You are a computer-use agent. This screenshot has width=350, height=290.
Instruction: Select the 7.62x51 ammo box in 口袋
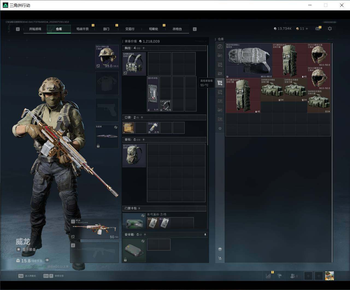(128, 128)
